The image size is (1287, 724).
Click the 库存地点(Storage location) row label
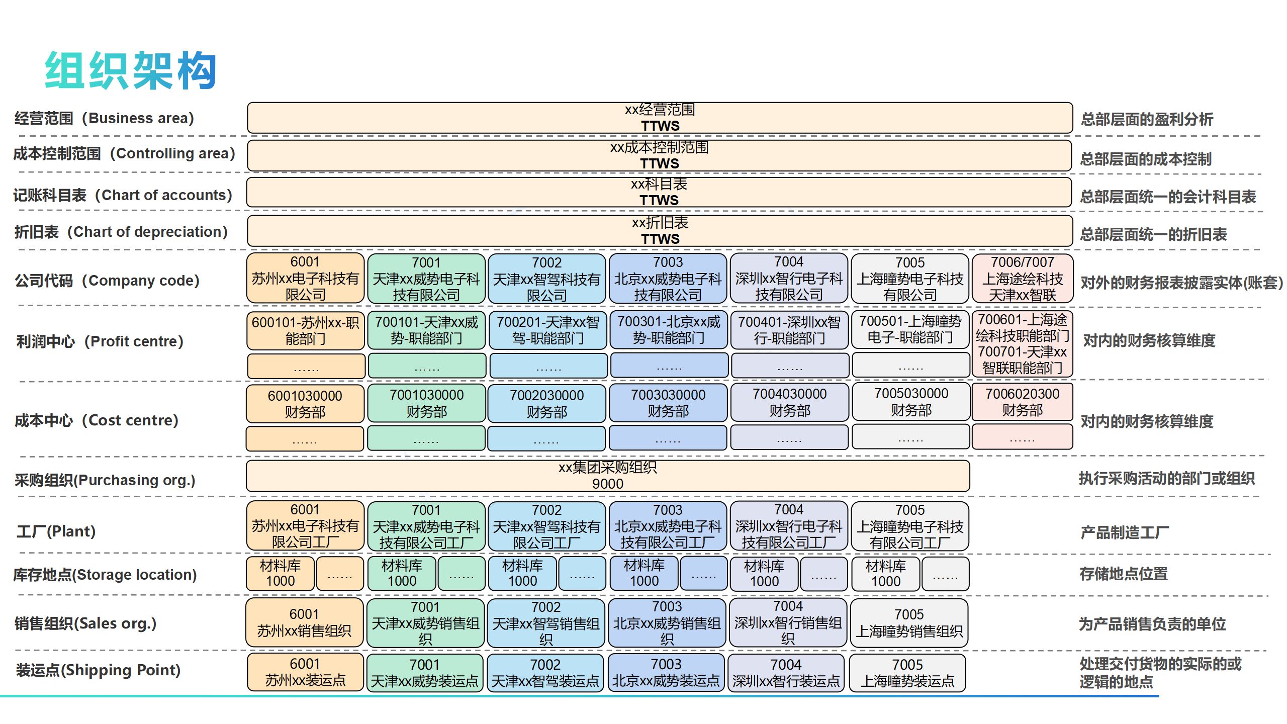click(x=105, y=574)
